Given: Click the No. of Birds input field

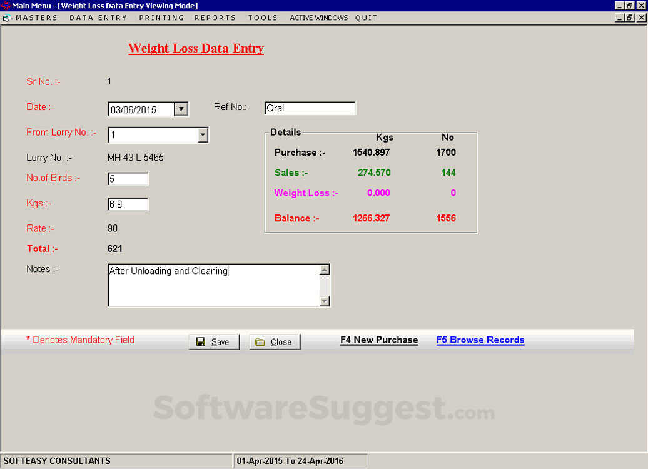Looking at the screenshot, I should 128,179.
